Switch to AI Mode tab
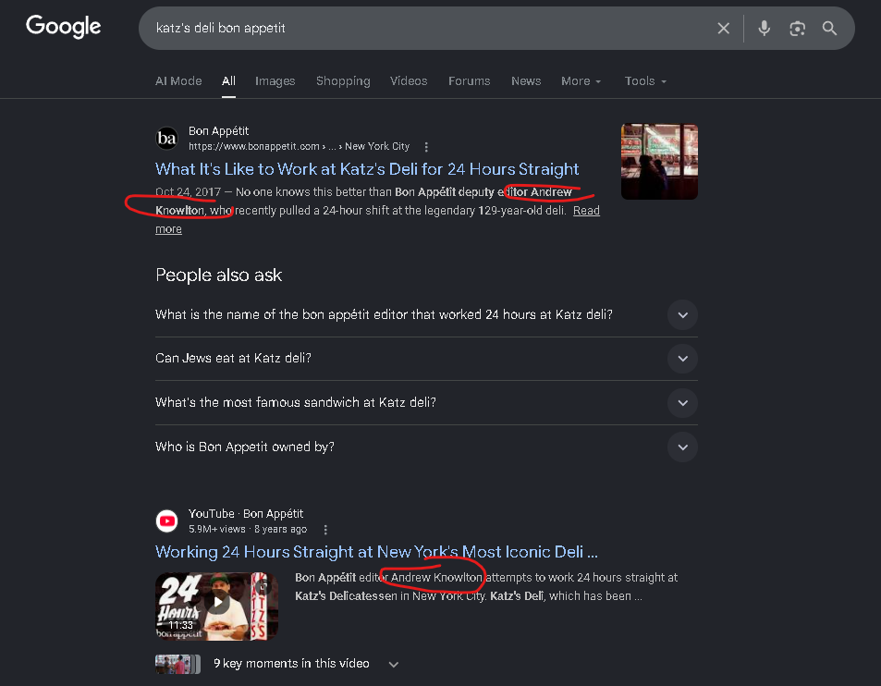The image size is (881, 686). (178, 81)
